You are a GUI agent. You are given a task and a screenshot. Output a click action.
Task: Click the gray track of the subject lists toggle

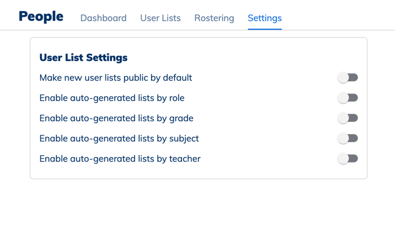[x=354, y=138]
